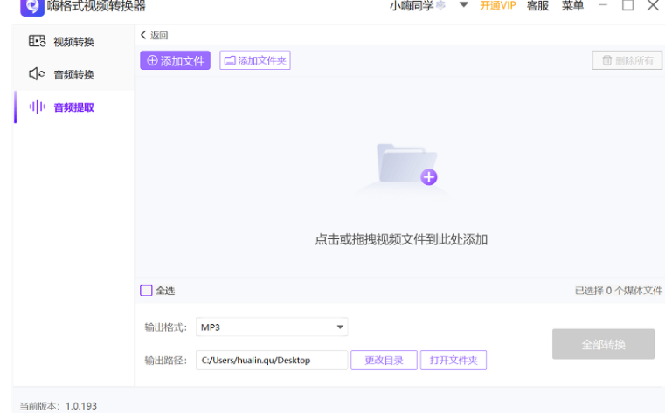Toggle the 全选 checkbox
Screen dimensions: 665x413
[x=146, y=290]
